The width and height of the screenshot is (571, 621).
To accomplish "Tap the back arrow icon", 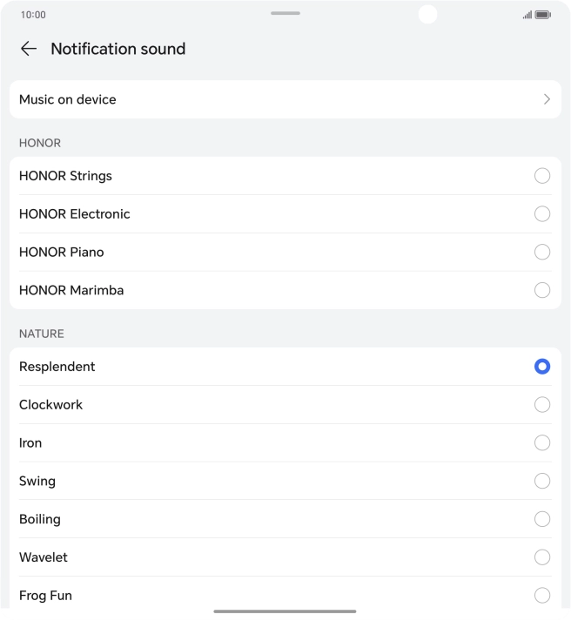I will tap(29, 49).
